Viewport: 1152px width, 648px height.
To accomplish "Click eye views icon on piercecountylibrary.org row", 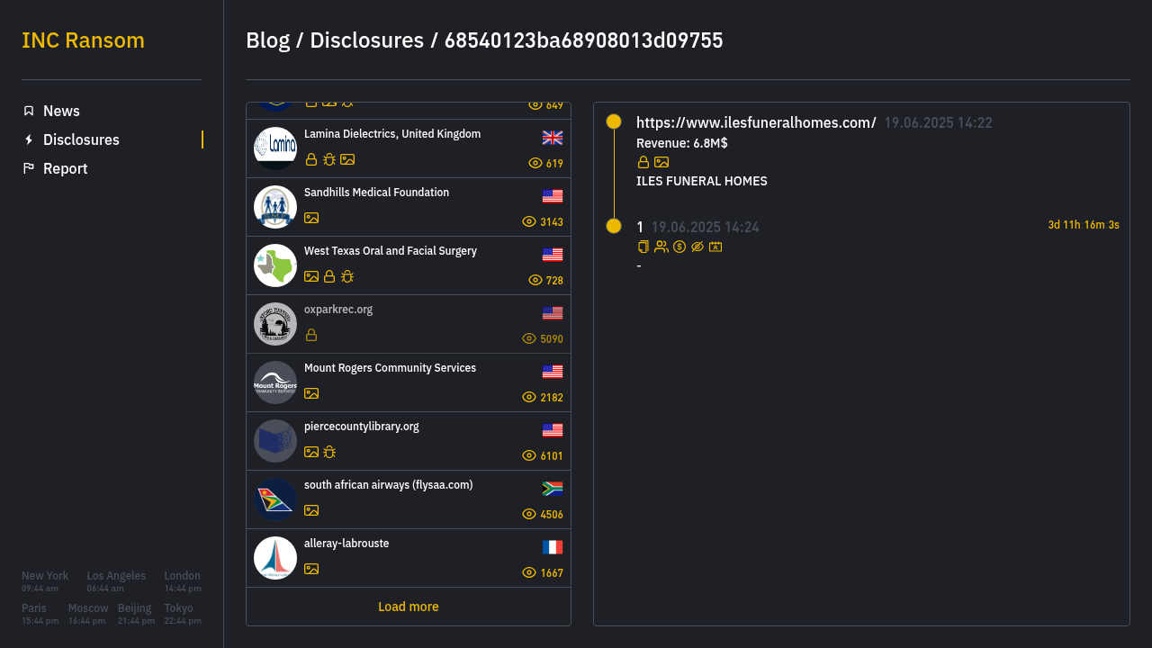I will pyautogui.click(x=529, y=455).
